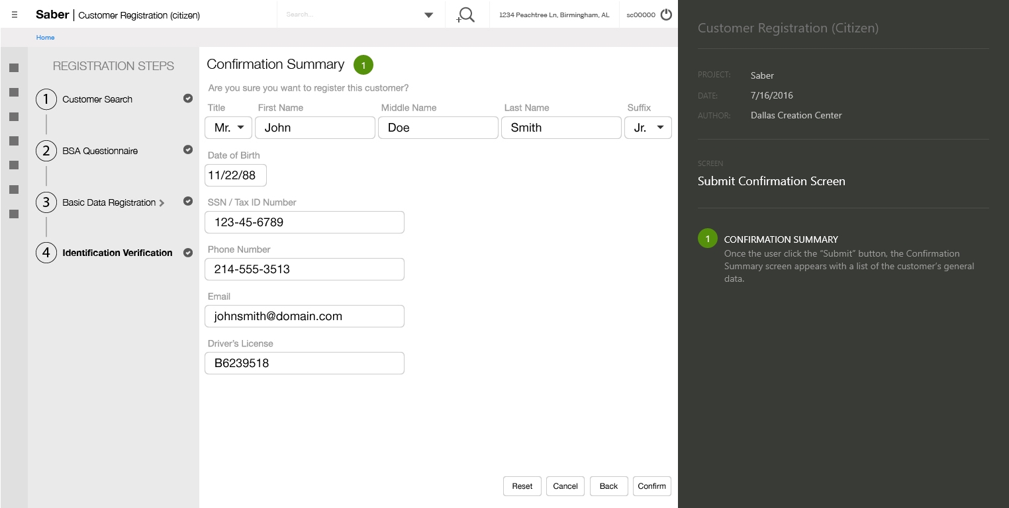Click the address 1234 Peachtree Ln text
The height and width of the screenshot is (508, 1009).
pyautogui.click(x=554, y=15)
